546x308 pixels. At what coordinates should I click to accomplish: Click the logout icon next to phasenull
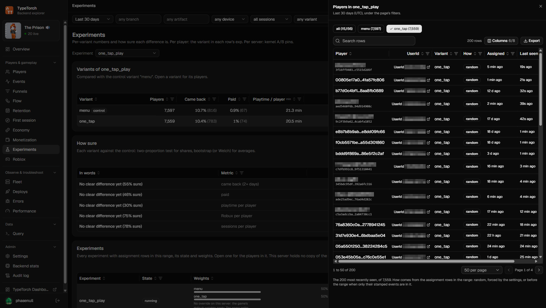(57, 301)
